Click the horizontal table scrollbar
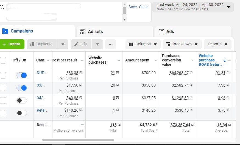Image resolution: width=240 pixels, height=145 pixels. 78,140
